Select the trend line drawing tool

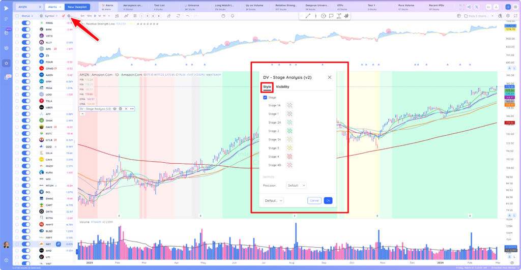point(308,16)
